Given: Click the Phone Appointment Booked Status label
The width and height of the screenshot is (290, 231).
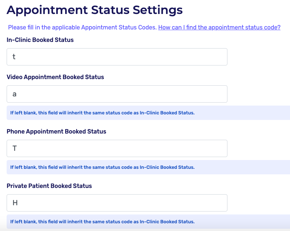Looking at the screenshot, I should point(56,131).
